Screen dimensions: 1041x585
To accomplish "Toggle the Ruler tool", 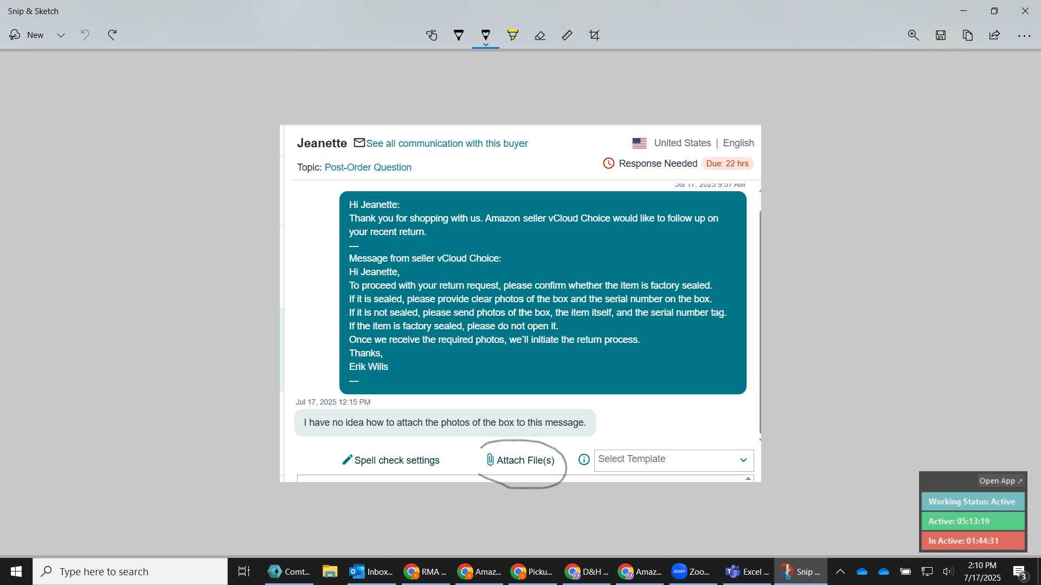I will click(x=567, y=35).
